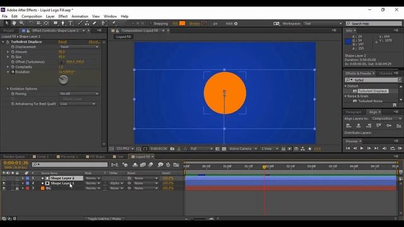Toggle the timeline Draft 3D icon
This screenshot has height=227, width=404.
[125, 165]
